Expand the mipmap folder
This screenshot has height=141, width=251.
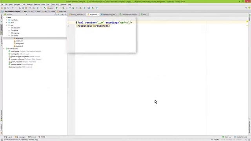point(9,33)
